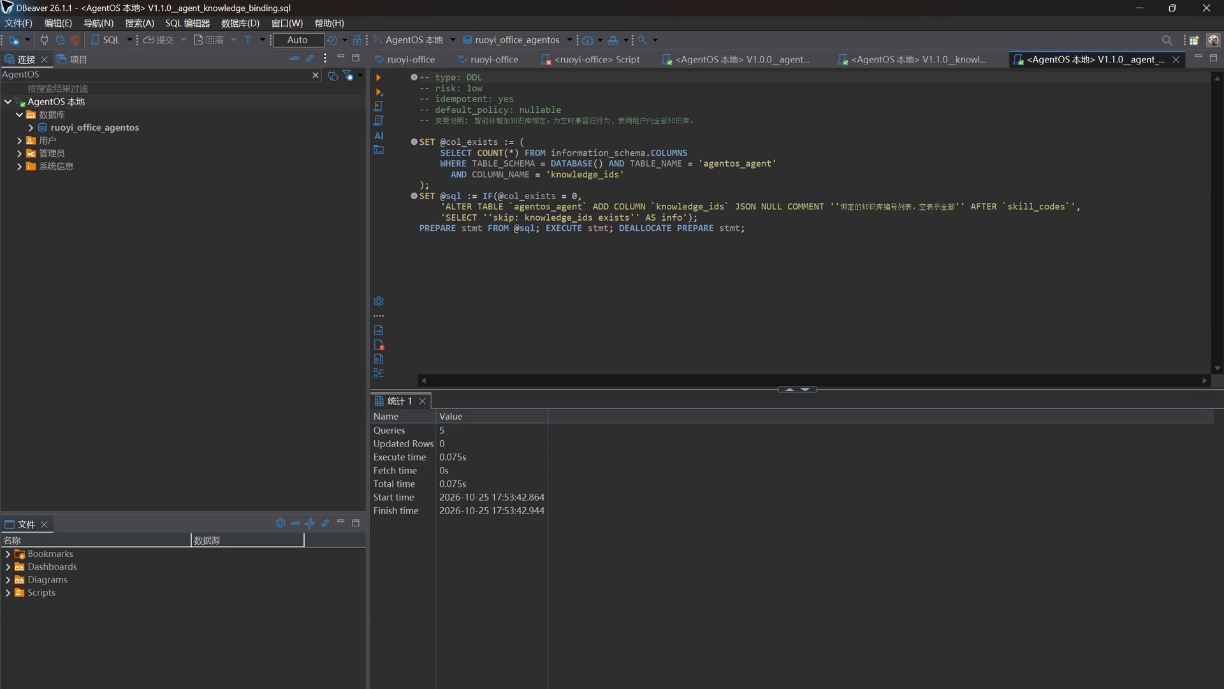1224x689 pixels.
Task: Expand the Scripts folder in 文件 panel
Action: point(8,593)
